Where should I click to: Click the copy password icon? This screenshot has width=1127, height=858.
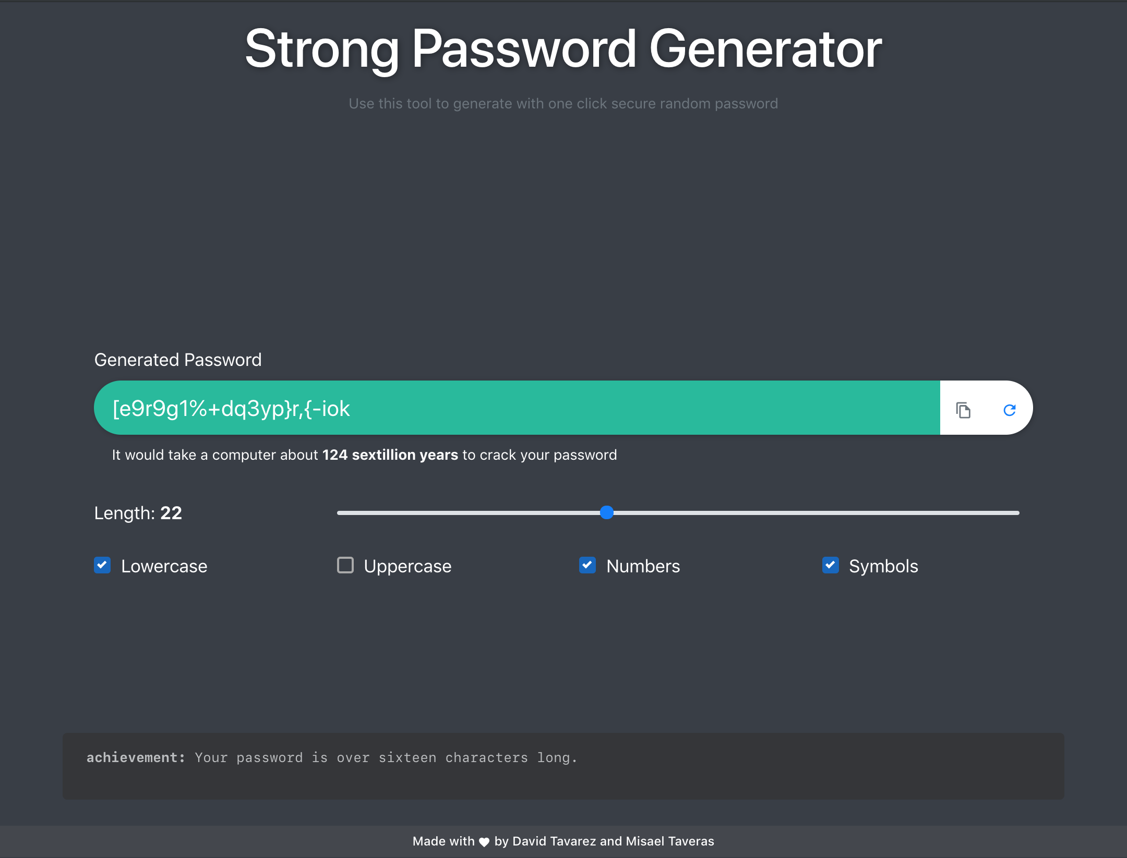pos(963,410)
